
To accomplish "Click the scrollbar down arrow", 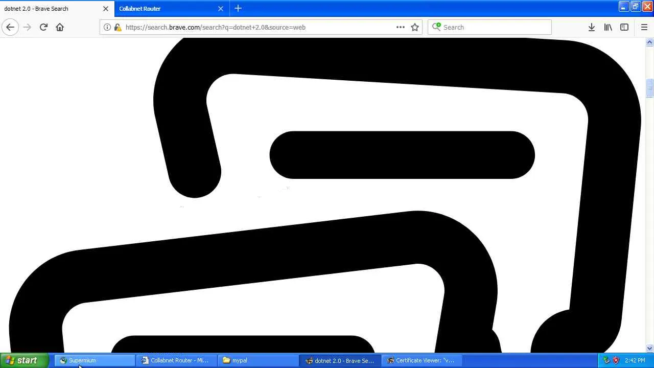I will [649, 348].
